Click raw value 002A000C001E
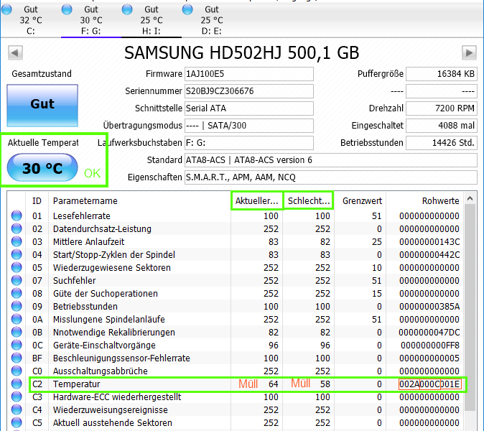 [x=430, y=384]
